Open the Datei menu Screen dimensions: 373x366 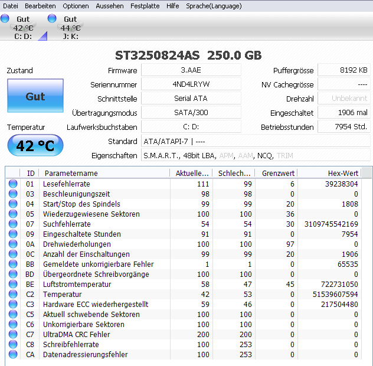coord(11,6)
